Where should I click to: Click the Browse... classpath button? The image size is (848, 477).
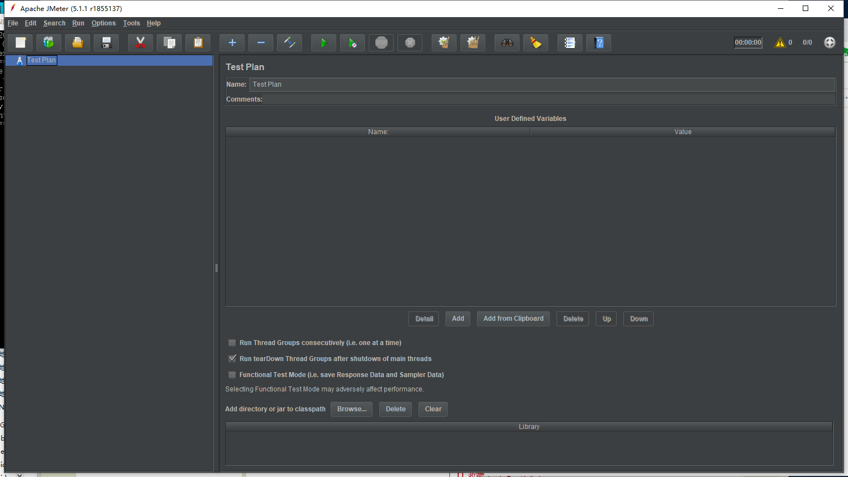click(352, 409)
